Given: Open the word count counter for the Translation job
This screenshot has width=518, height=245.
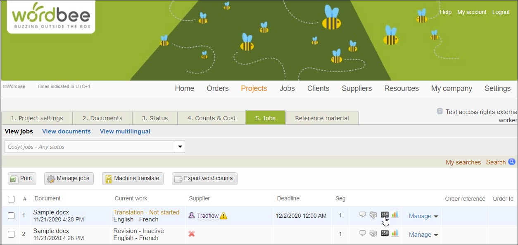Looking at the screenshot, I should [x=384, y=215].
